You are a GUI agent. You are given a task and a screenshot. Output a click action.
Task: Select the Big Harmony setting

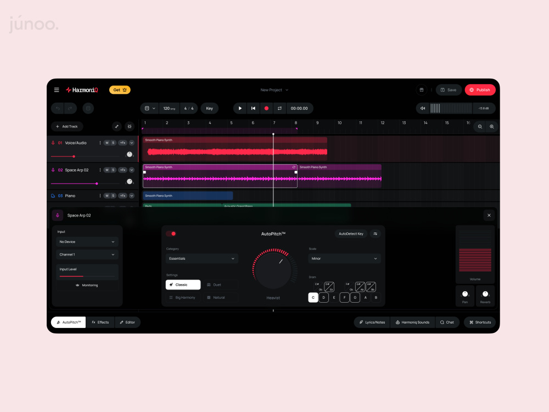pyautogui.click(x=183, y=297)
